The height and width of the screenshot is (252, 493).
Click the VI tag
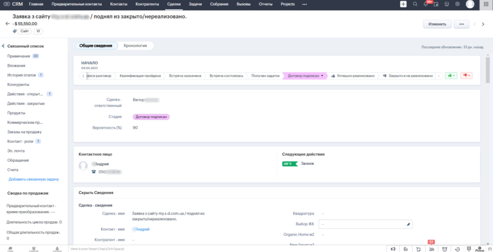pos(39,31)
